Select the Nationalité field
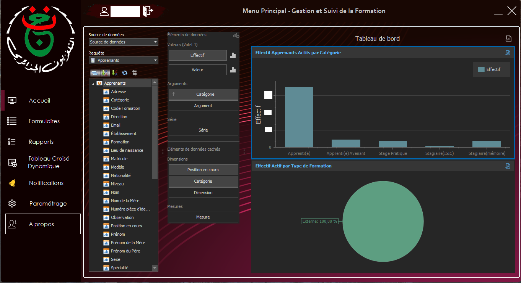The height and width of the screenshot is (283, 521). tap(120, 175)
